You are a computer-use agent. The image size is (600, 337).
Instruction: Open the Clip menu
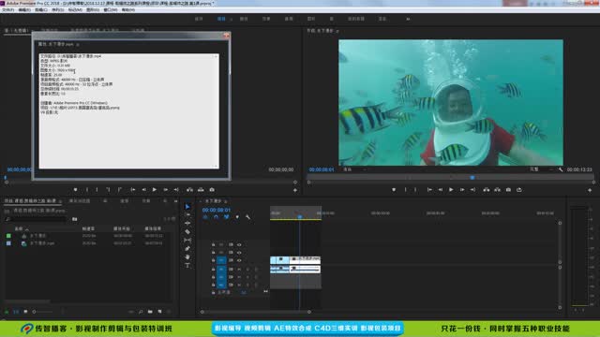tap(41, 9)
